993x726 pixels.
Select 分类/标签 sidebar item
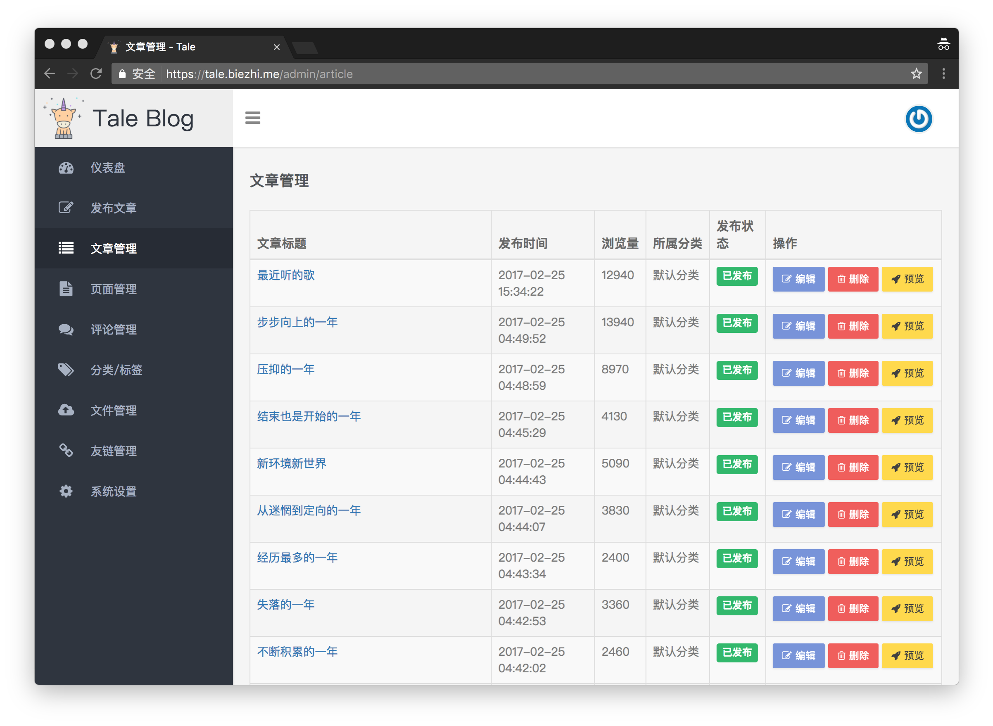click(116, 370)
